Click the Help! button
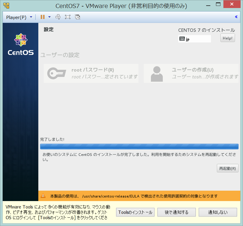This screenshot has height=226, width=243. point(228,38)
